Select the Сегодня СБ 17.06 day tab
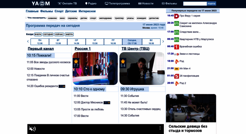Screen dimensions: 246x134 click(x=132, y=42)
